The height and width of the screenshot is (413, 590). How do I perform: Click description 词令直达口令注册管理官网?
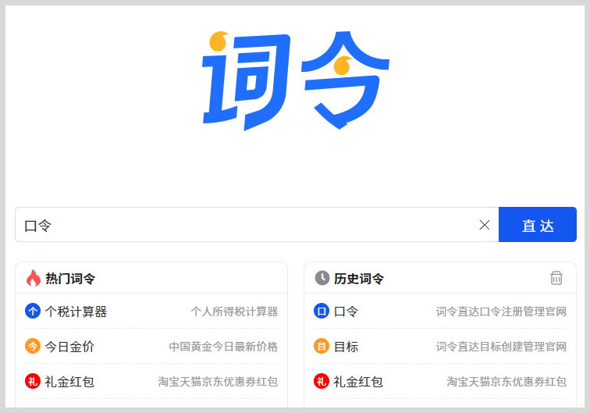click(501, 312)
